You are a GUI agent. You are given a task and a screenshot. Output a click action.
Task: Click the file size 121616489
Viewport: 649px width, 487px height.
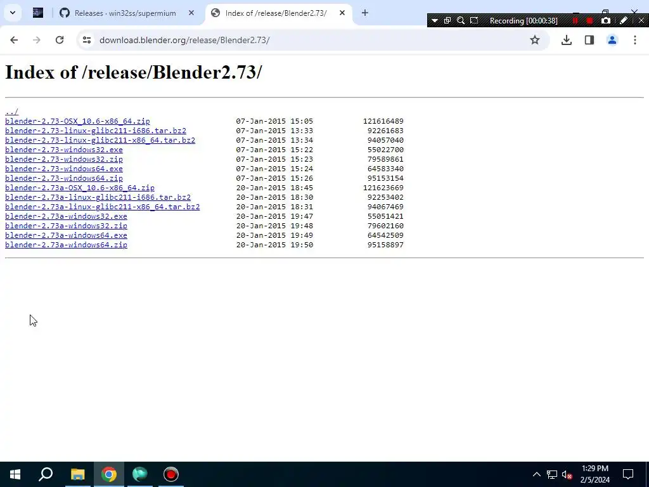click(x=383, y=121)
